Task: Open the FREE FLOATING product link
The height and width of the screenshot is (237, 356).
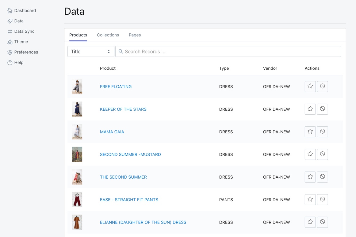Action: pos(116,87)
